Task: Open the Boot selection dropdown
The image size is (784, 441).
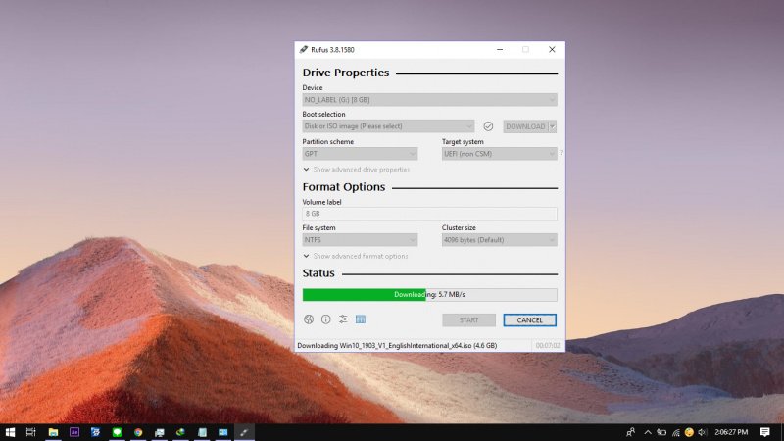Action: [388, 126]
